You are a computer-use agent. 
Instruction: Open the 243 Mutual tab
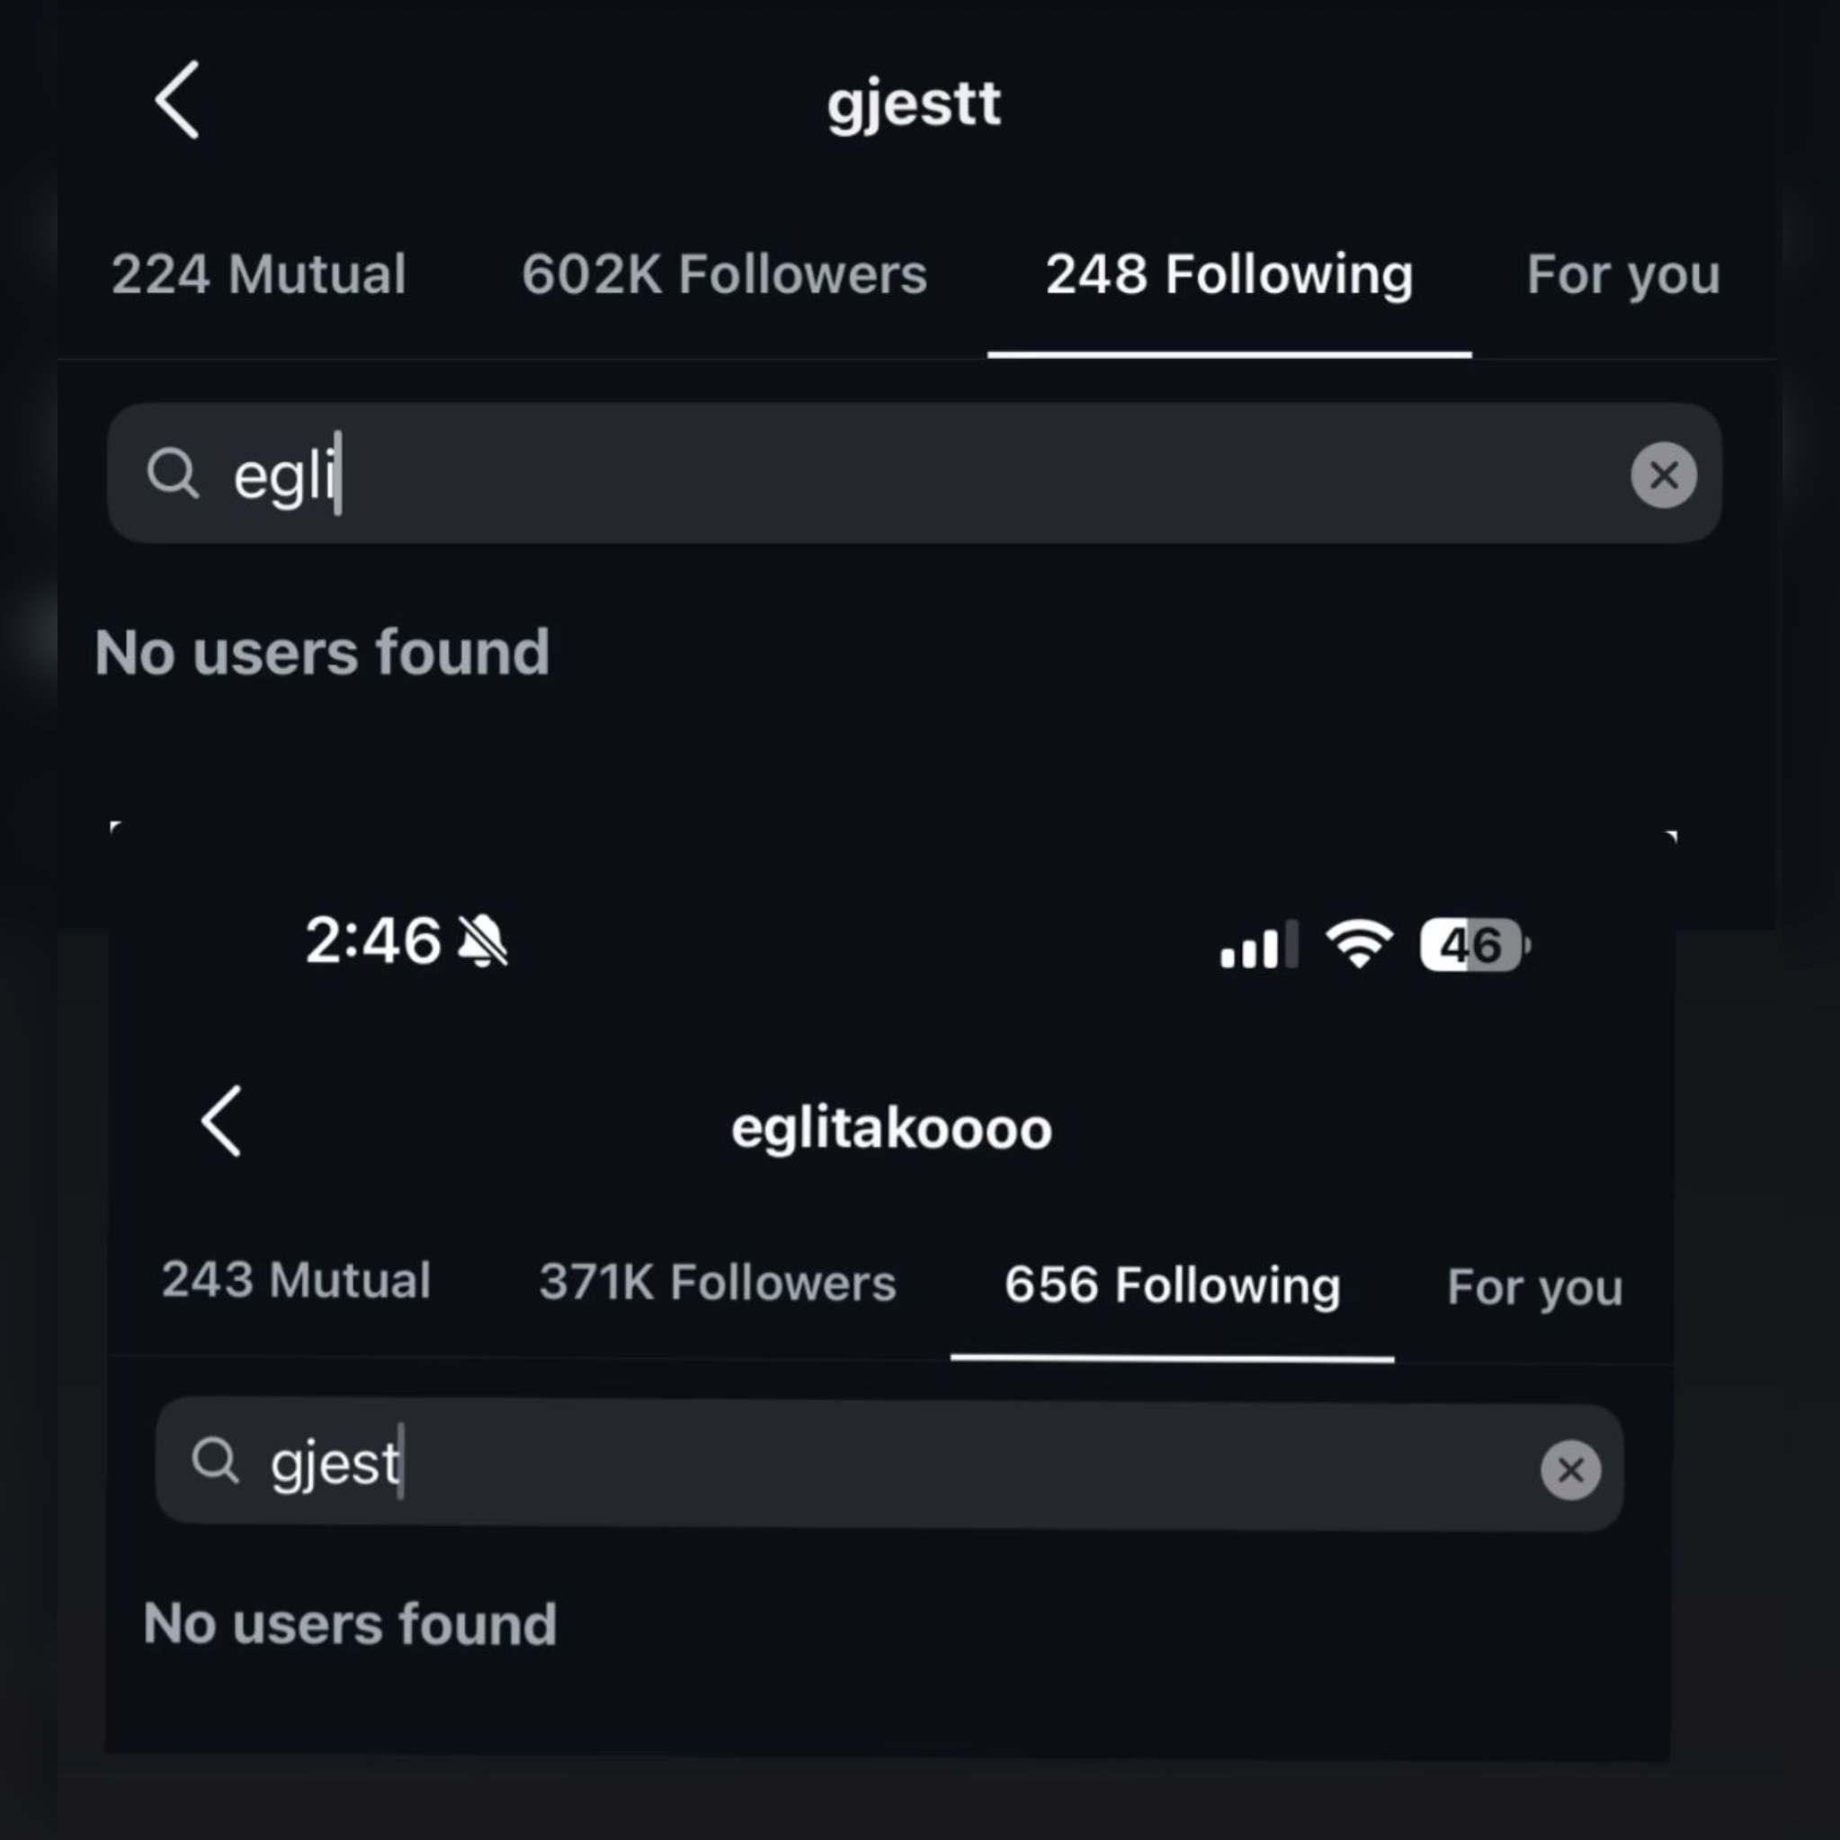click(296, 1279)
